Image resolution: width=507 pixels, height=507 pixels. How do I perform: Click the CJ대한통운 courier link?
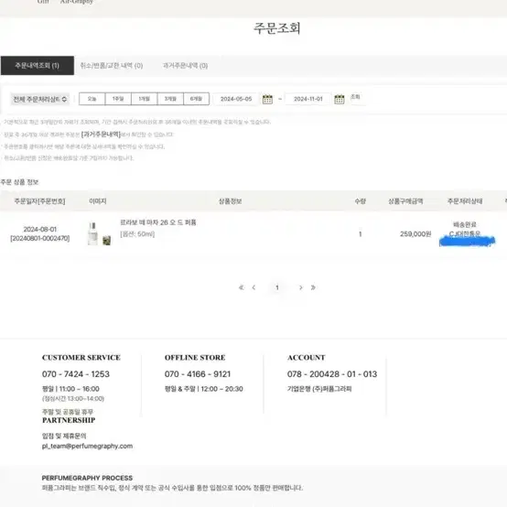click(465, 233)
